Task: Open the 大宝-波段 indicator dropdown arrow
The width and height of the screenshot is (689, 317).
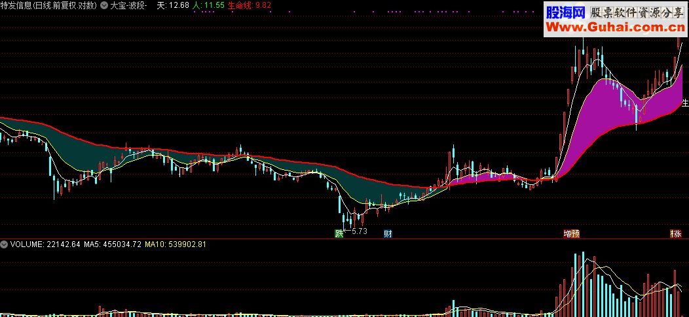Action: [x=104, y=6]
